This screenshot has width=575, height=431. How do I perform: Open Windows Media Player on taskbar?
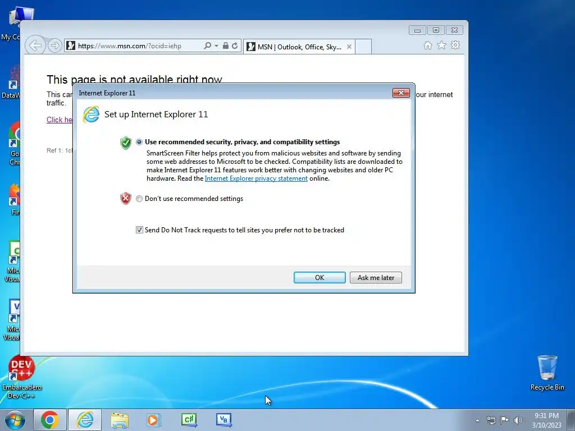pyautogui.click(x=154, y=420)
